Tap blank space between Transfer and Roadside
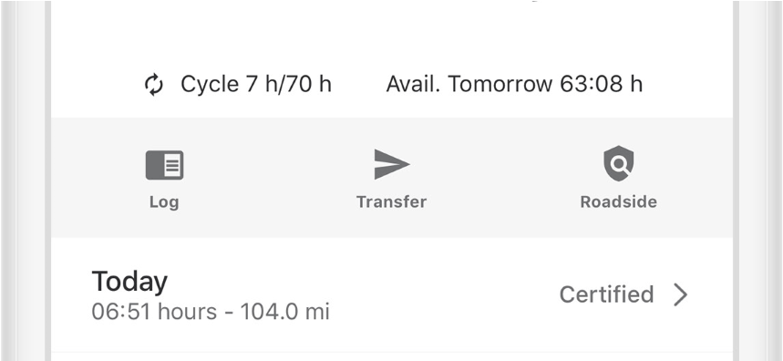 (x=504, y=177)
